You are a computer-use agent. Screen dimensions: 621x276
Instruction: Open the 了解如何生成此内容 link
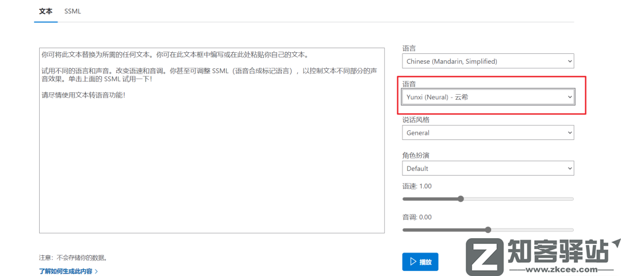pos(65,271)
